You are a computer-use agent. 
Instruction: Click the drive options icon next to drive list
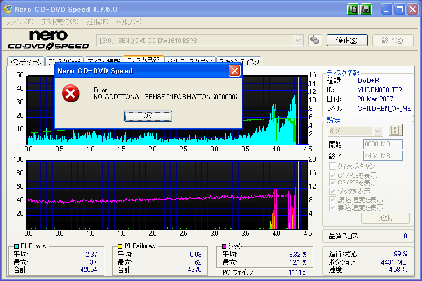[315, 41]
